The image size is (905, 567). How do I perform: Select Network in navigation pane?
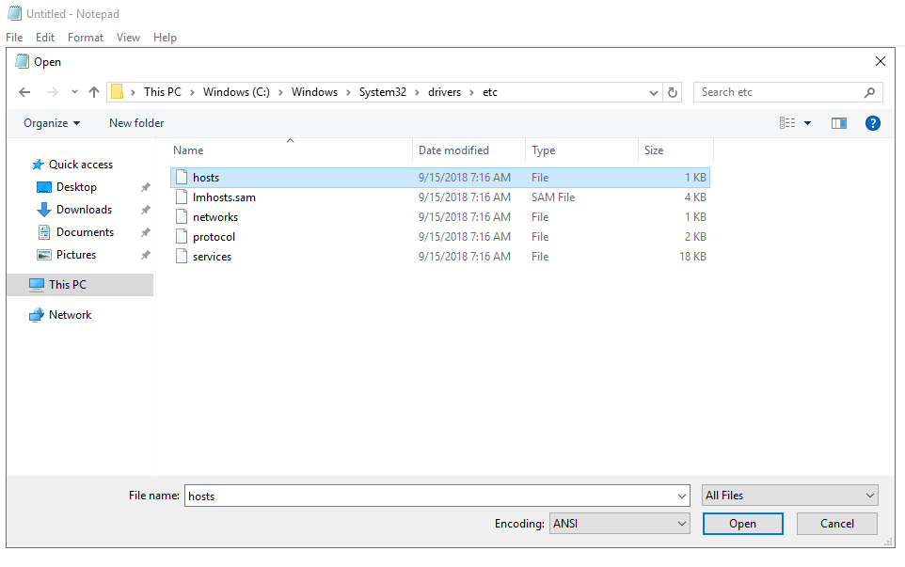point(70,315)
